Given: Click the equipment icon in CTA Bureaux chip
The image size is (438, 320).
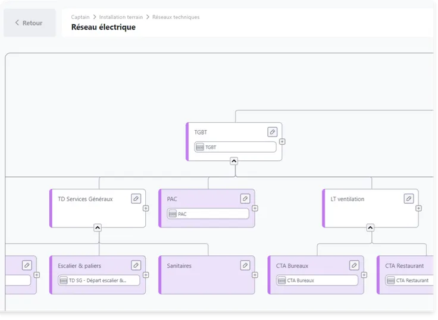Looking at the screenshot, I should (281, 280).
